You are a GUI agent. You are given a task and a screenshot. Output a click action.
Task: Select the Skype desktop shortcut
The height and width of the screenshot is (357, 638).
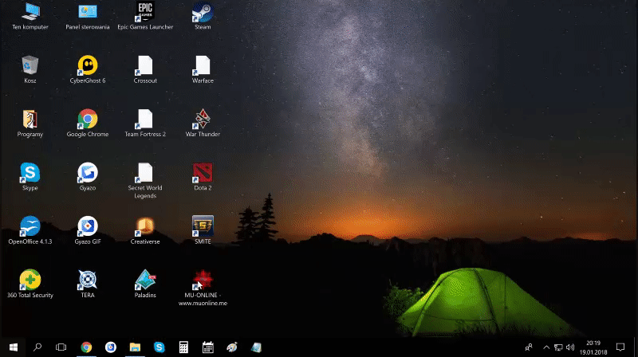pyautogui.click(x=30, y=176)
